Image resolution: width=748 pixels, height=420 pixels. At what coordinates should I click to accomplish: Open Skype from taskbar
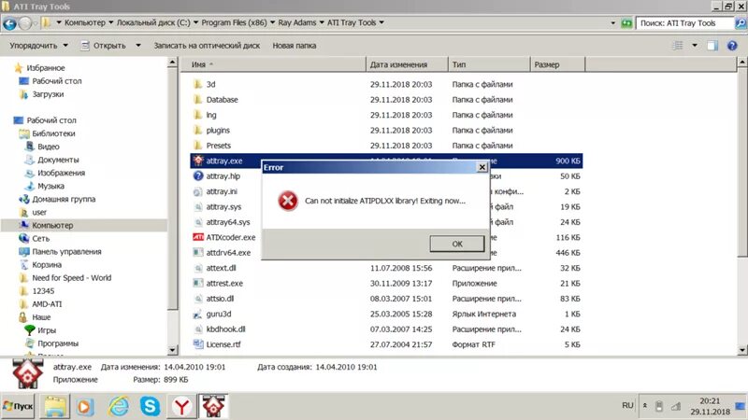click(150, 406)
